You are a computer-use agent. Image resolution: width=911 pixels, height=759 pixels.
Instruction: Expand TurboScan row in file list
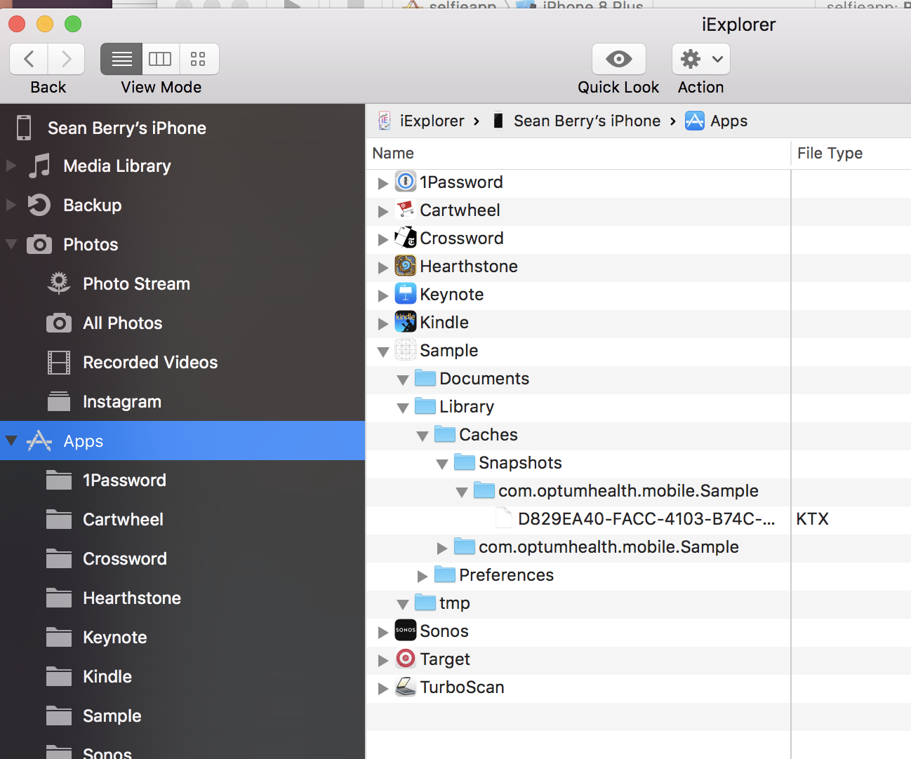pos(383,688)
